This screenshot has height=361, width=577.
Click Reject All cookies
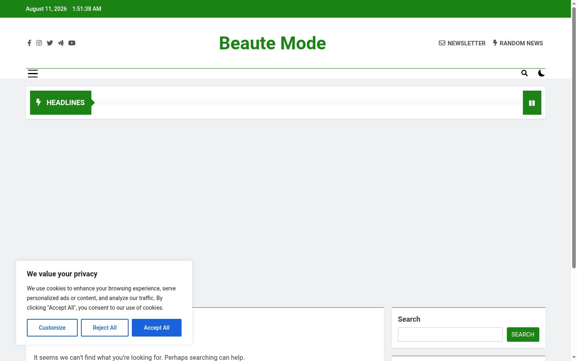tap(105, 328)
